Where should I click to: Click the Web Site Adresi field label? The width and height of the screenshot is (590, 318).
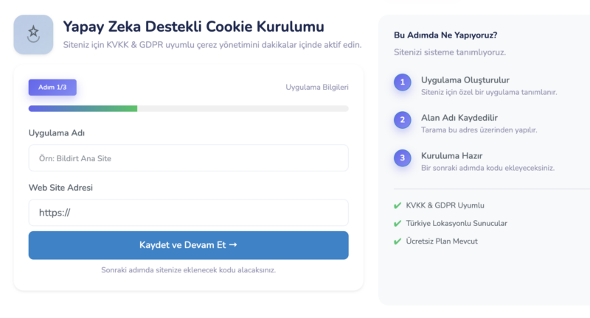click(x=60, y=188)
